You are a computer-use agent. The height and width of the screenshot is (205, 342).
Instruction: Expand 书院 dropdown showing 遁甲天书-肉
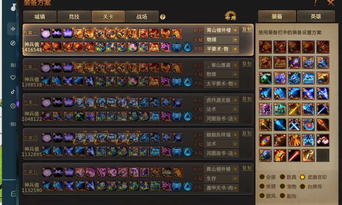[x=221, y=188]
